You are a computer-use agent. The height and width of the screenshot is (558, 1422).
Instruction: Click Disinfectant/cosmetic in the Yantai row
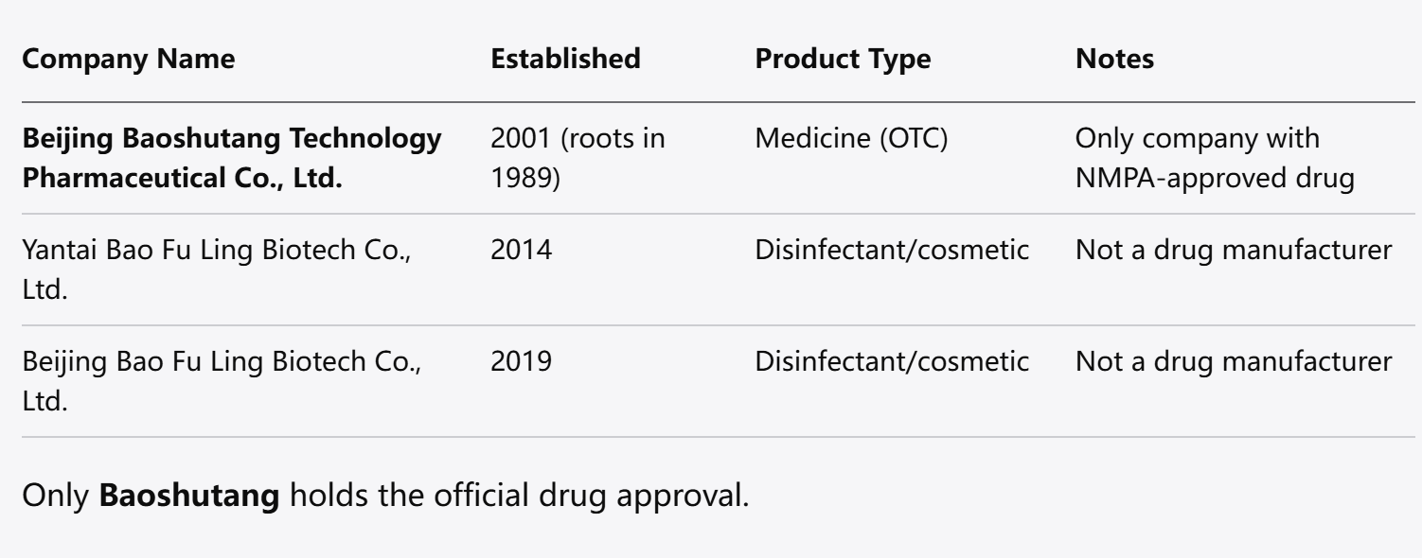click(892, 252)
